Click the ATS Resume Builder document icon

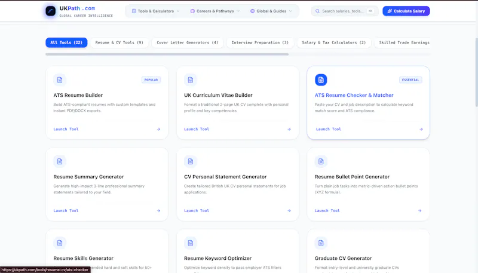click(60, 80)
